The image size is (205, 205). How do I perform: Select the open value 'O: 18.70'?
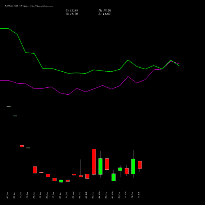point(72,14)
